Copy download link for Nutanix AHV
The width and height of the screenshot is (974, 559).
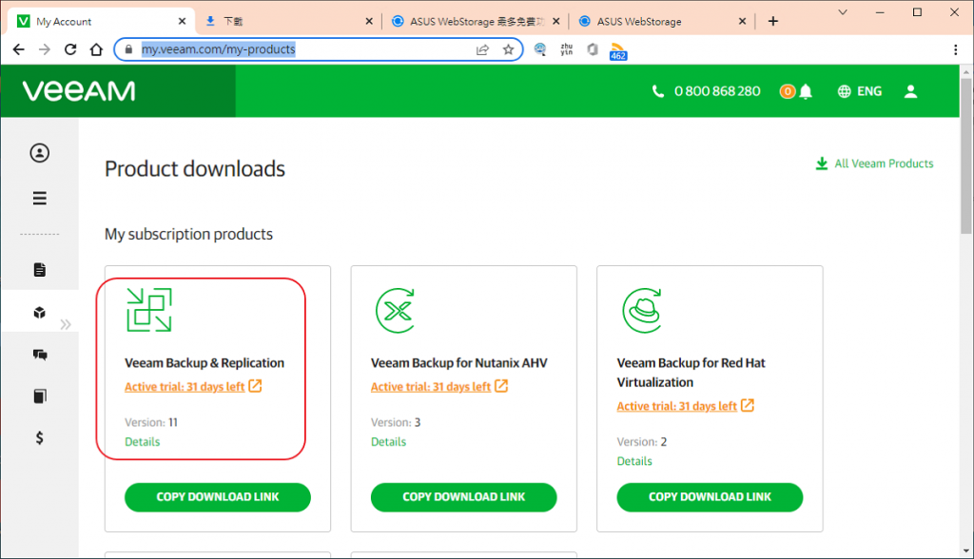click(x=463, y=497)
